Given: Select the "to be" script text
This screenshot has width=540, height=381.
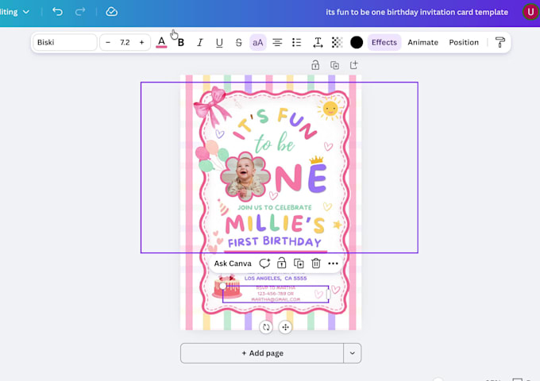Looking at the screenshot, I should coord(275,143).
